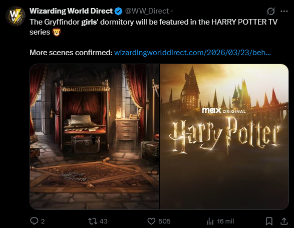Click the 2 replies count

click(x=43, y=221)
